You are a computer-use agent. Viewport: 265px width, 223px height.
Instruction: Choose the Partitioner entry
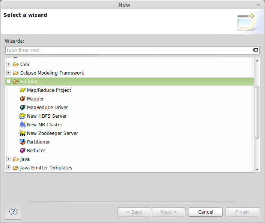(38, 142)
